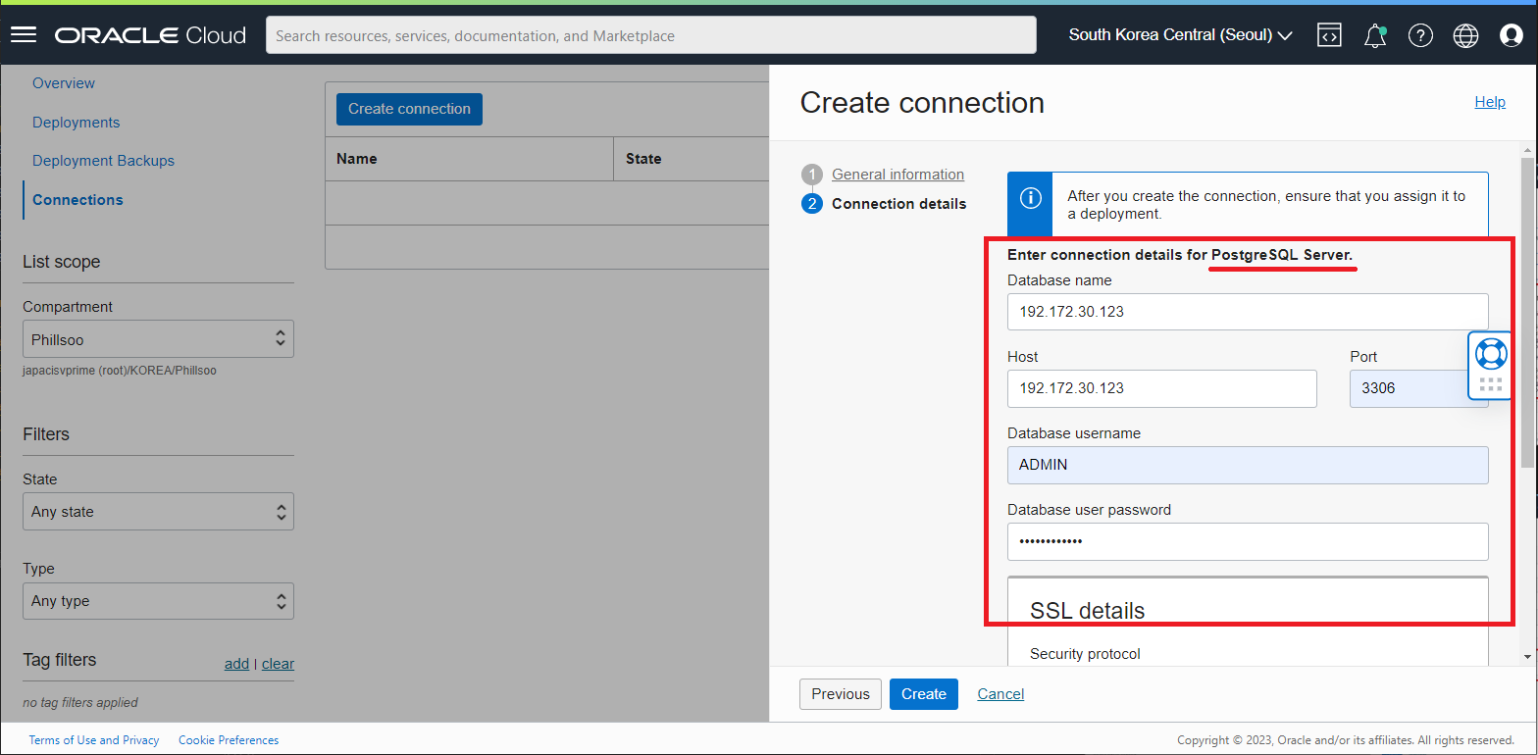Go to Deployment Backups in the sidebar
This screenshot has height=755, width=1538.
pos(103,161)
